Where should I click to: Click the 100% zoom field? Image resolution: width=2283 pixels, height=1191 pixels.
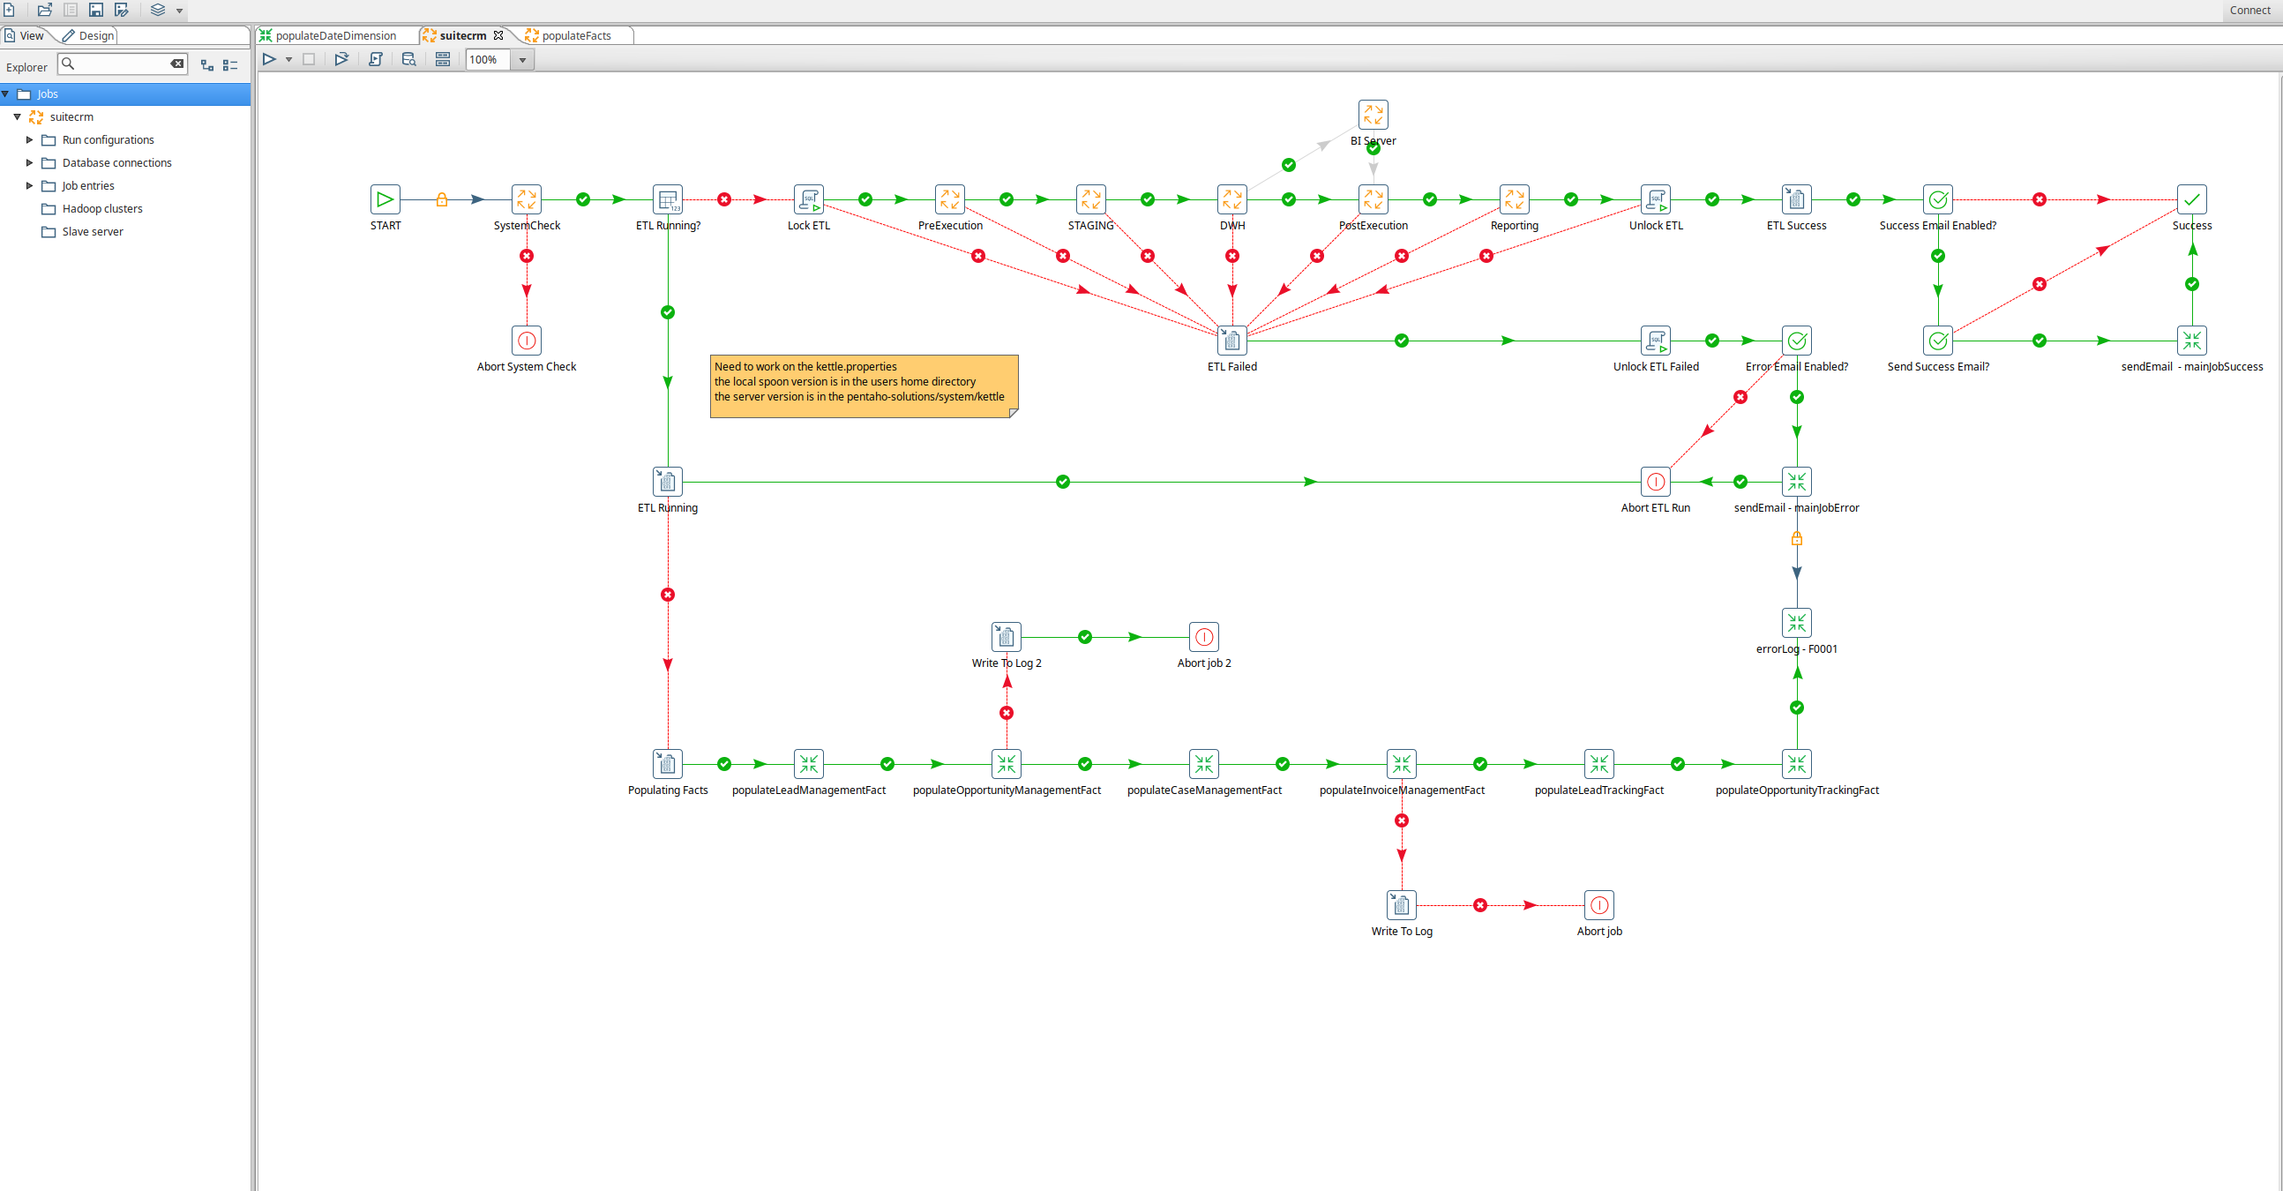[x=489, y=59]
